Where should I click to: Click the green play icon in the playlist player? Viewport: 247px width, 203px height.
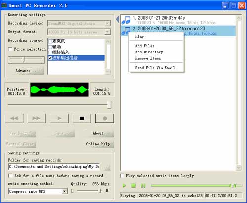coord(124,186)
